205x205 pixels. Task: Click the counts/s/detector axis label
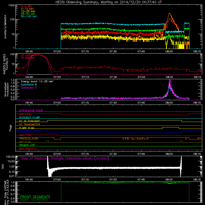pos(5,27)
